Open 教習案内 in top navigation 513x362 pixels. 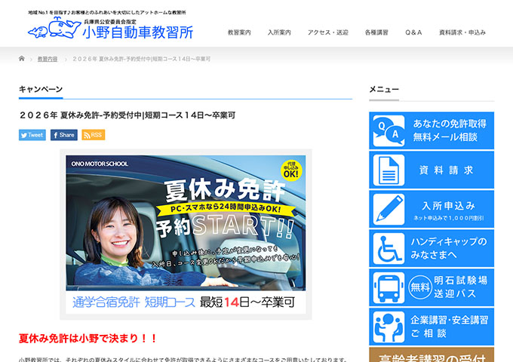[x=239, y=32]
